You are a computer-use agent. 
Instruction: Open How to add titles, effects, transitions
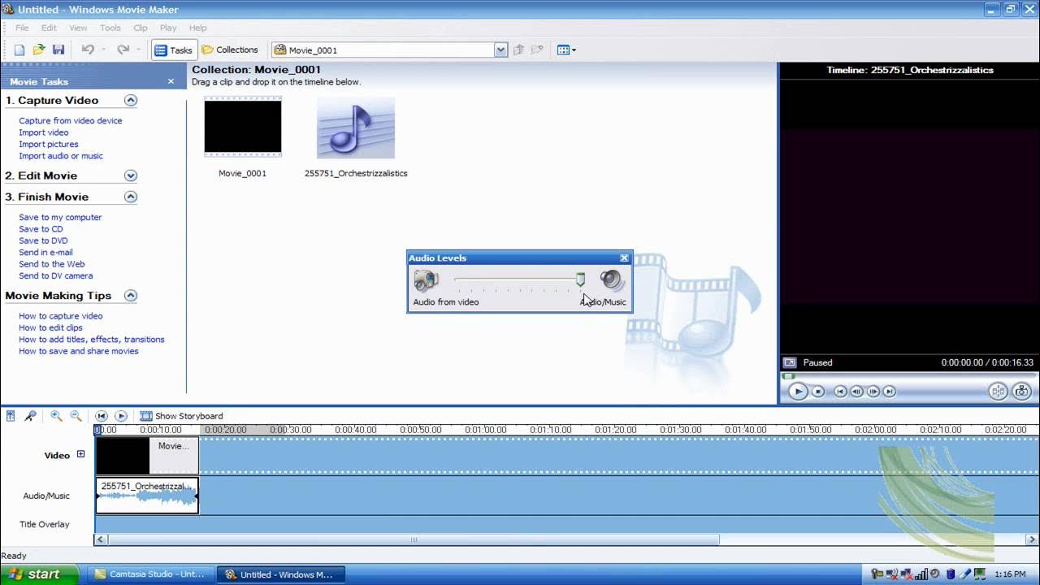[x=92, y=340]
